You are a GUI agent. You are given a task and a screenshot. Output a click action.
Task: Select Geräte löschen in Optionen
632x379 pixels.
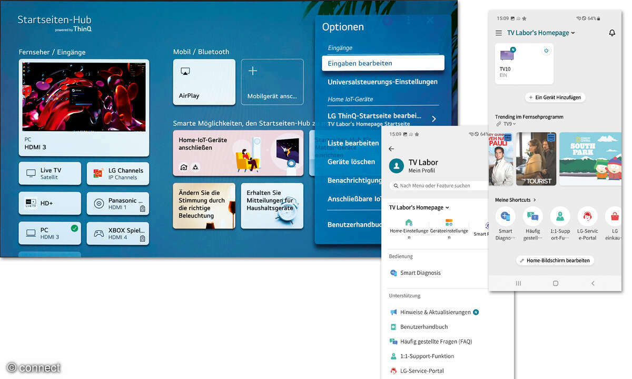pyautogui.click(x=351, y=162)
